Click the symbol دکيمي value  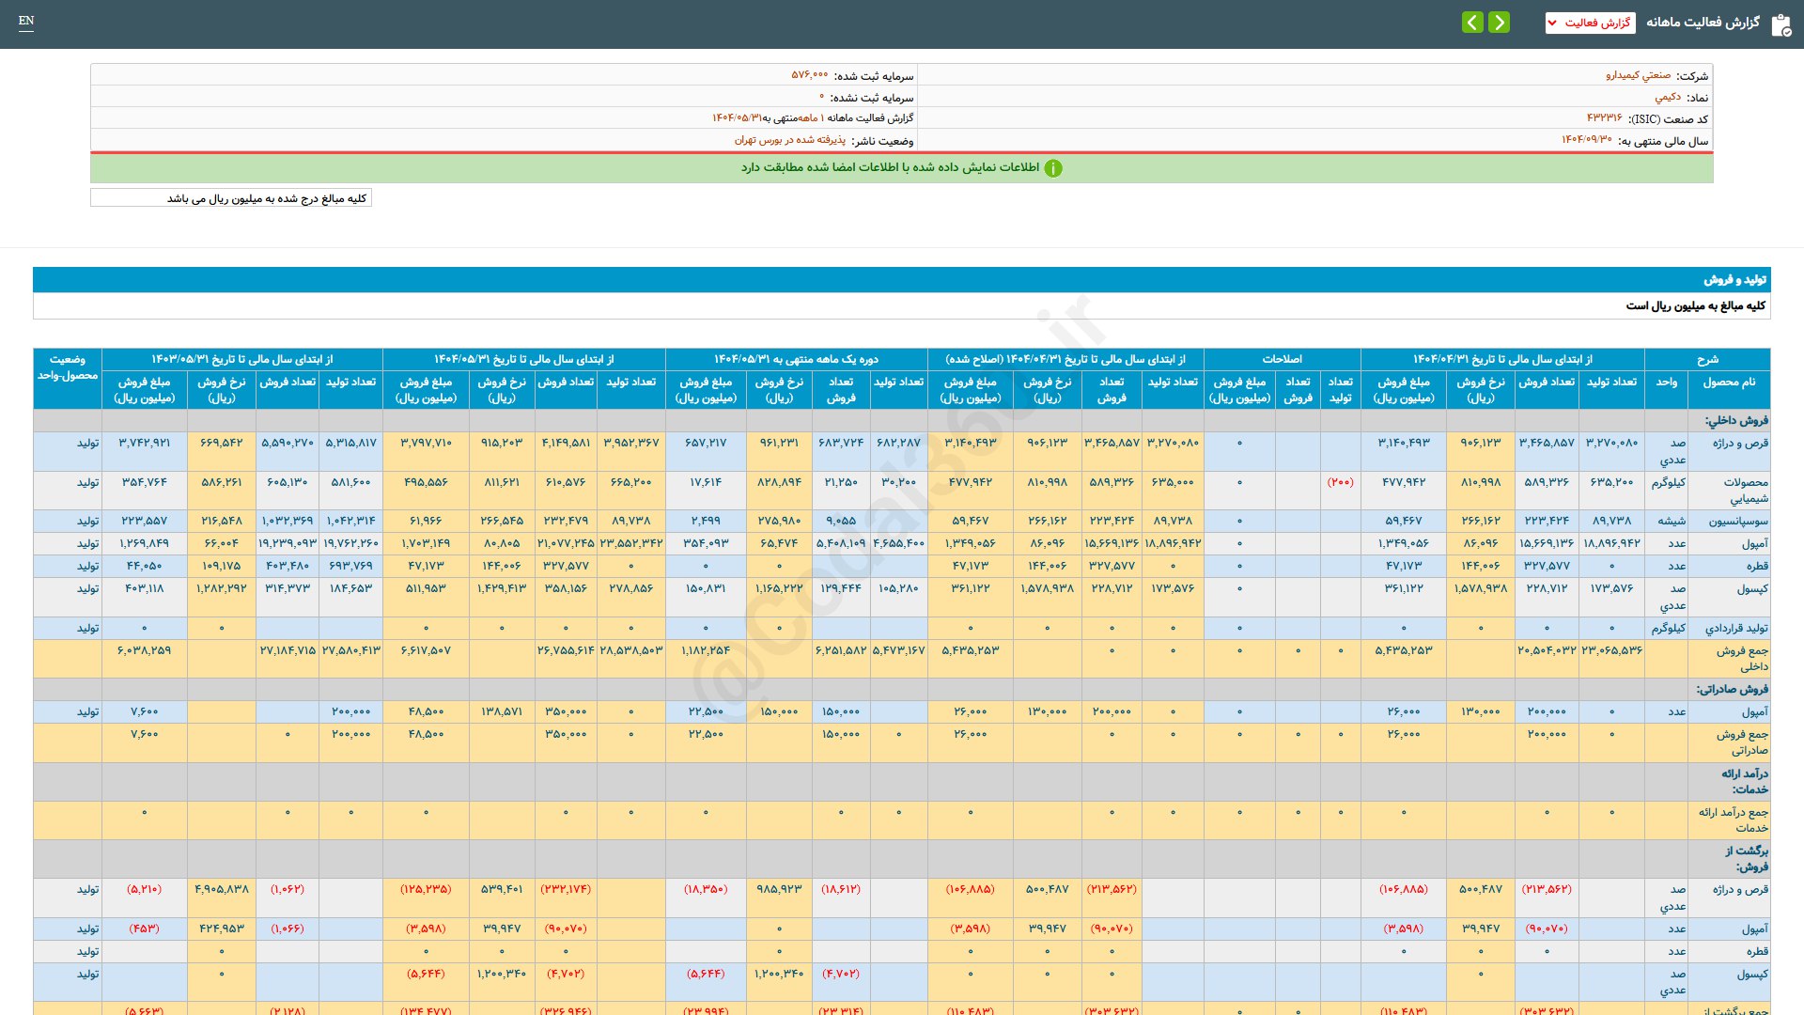pos(1668,97)
